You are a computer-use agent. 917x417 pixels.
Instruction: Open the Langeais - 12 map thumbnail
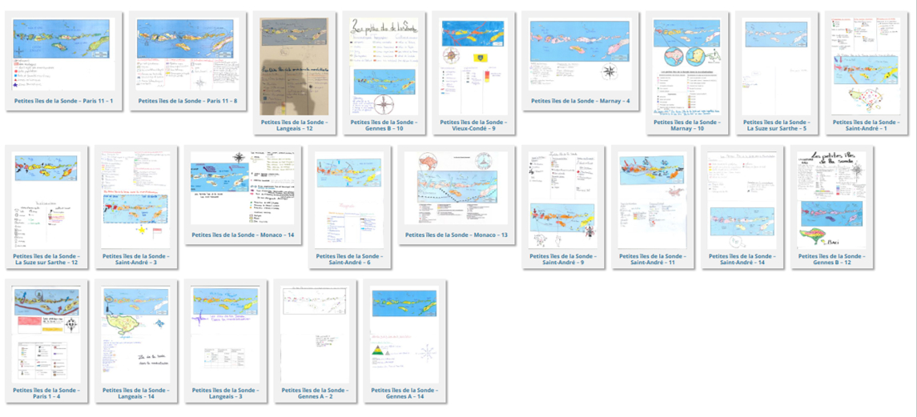(x=294, y=66)
